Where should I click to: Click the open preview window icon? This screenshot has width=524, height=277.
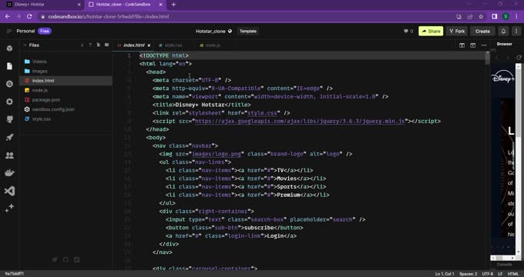pos(473,45)
